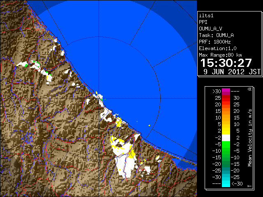Click the largest white echo patch on land

(125, 161)
